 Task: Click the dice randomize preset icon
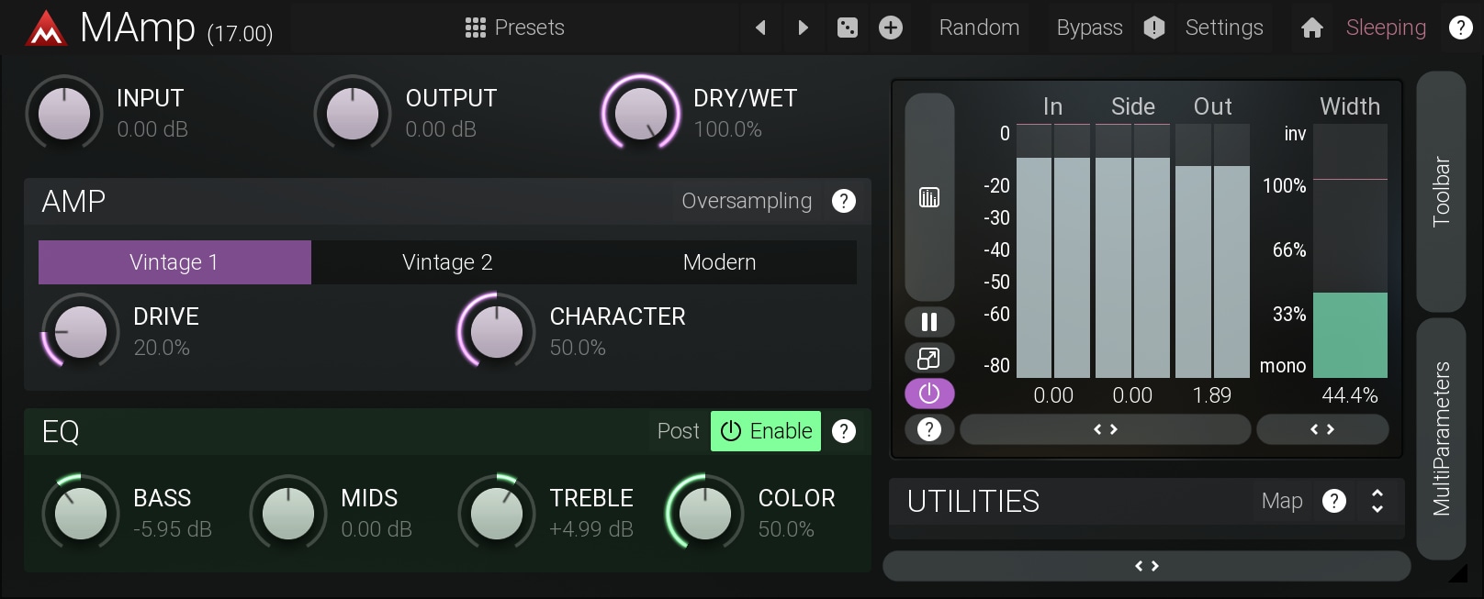pos(848,28)
